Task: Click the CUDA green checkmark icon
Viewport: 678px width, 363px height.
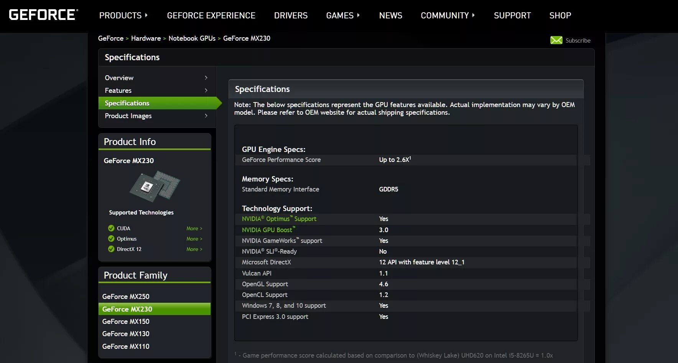Action: [111, 228]
